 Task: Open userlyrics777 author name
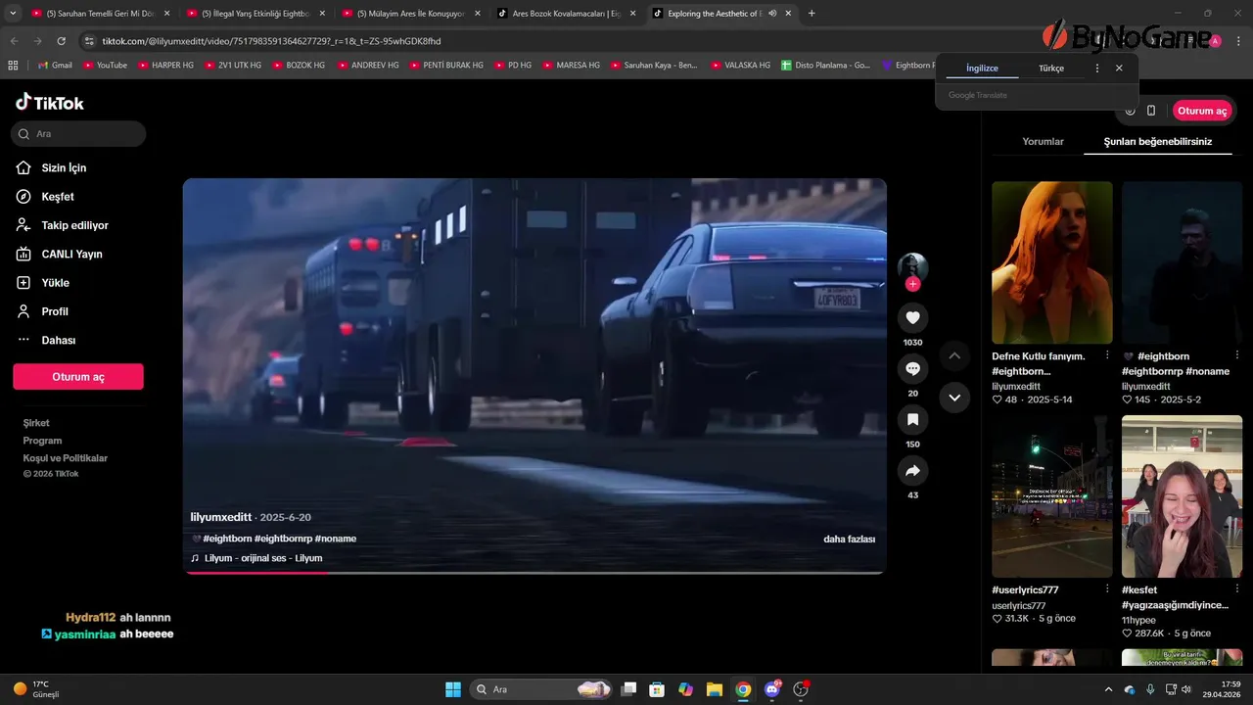pyautogui.click(x=1019, y=606)
